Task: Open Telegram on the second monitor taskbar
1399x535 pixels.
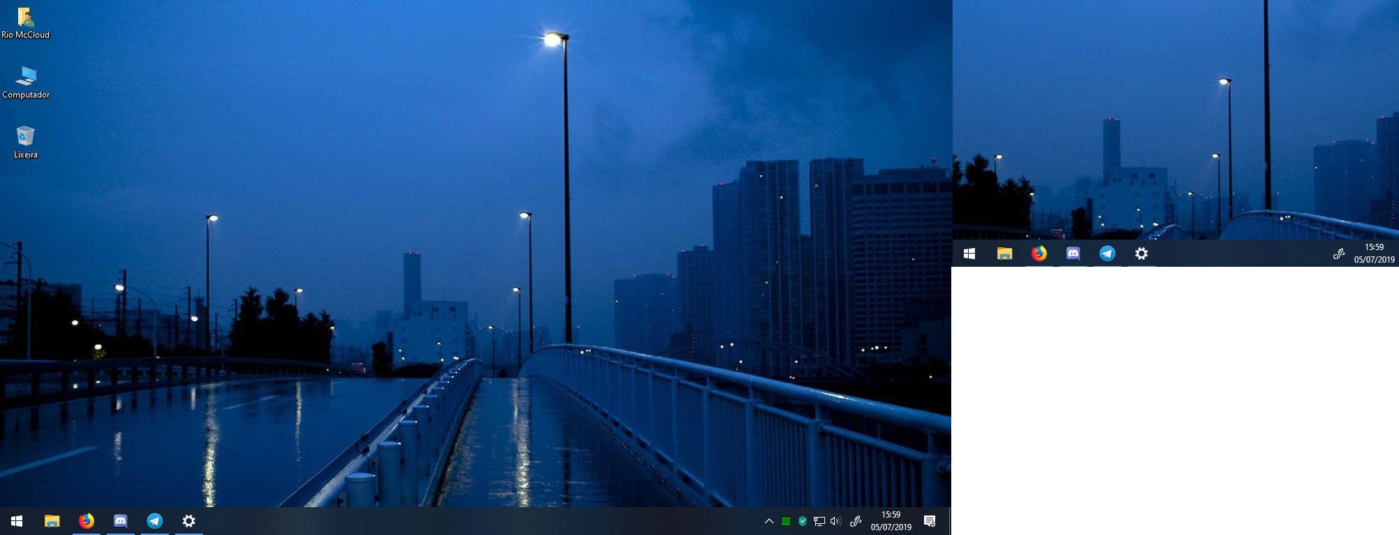Action: click(1107, 254)
